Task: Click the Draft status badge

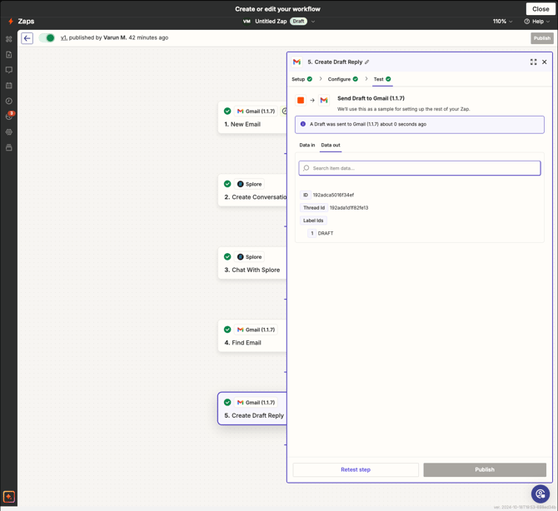Action: (298, 22)
